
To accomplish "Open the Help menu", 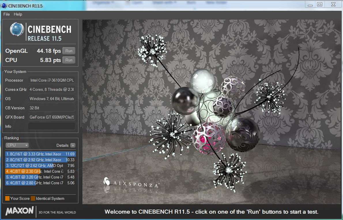I will point(18,14).
